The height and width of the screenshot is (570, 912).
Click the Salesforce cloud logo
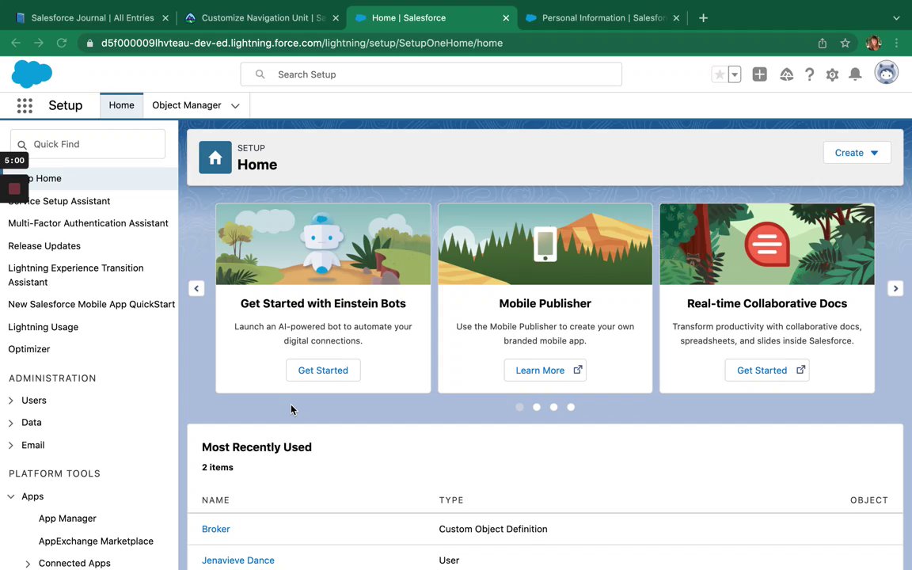32,74
